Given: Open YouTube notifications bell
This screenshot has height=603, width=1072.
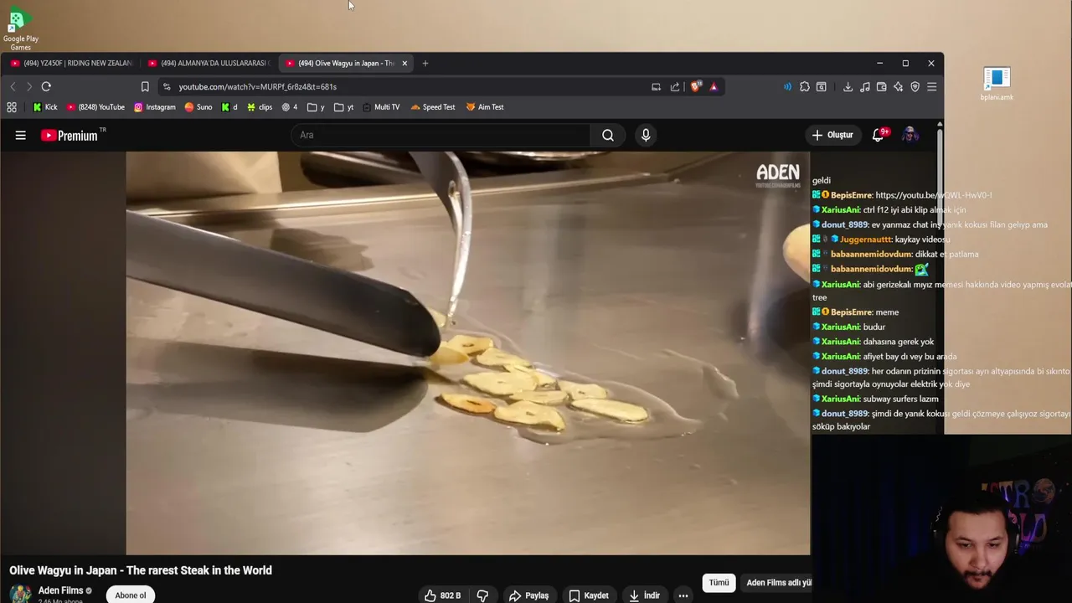Looking at the screenshot, I should tap(879, 135).
